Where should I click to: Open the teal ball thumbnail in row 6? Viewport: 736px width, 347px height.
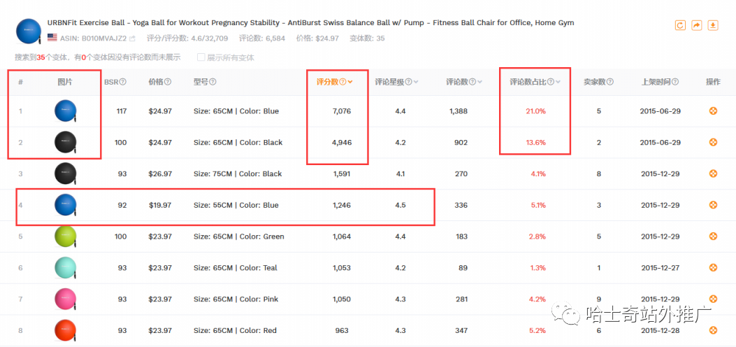[65, 268]
